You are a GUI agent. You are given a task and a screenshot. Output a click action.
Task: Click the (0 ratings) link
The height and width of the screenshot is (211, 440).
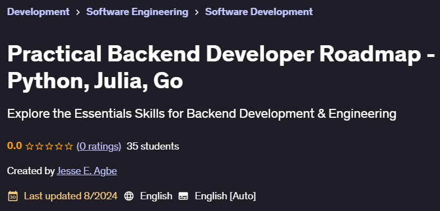tap(99, 146)
